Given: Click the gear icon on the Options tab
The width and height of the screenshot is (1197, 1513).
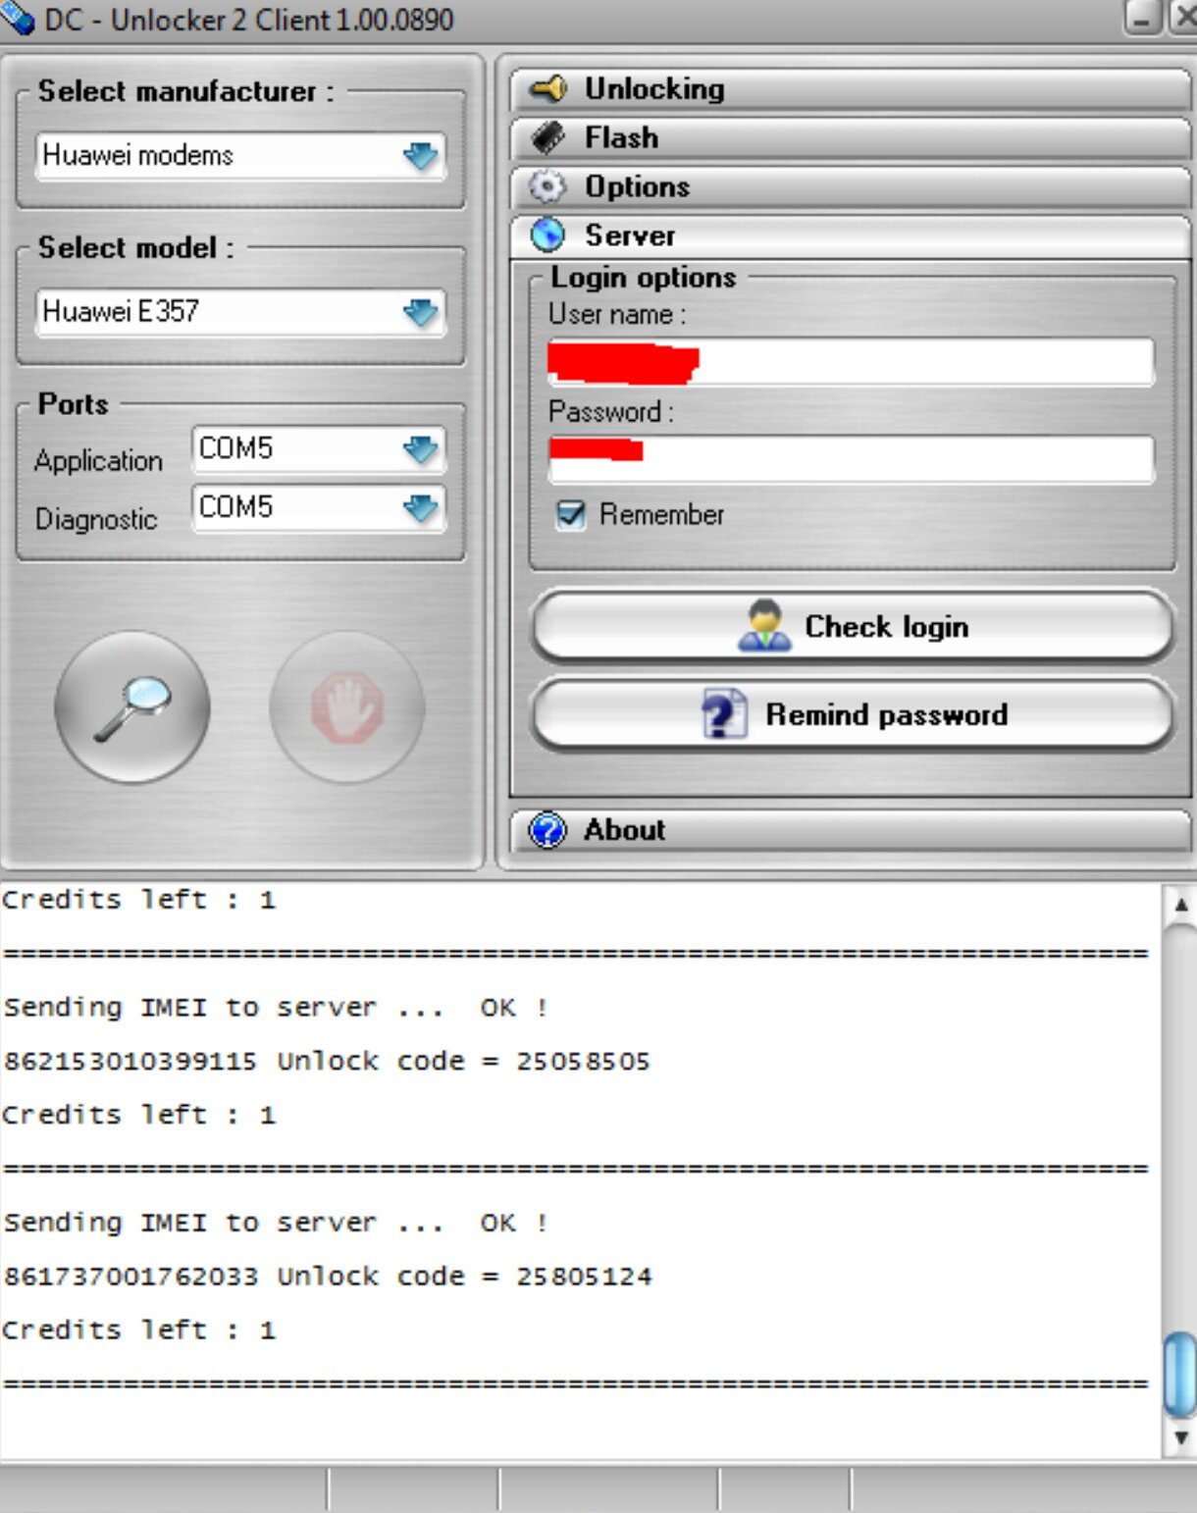Looking at the screenshot, I should click(547, 185).
